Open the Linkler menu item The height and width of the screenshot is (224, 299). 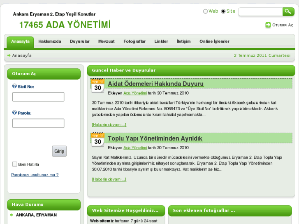pyautogui.click(x=161, y=42)
